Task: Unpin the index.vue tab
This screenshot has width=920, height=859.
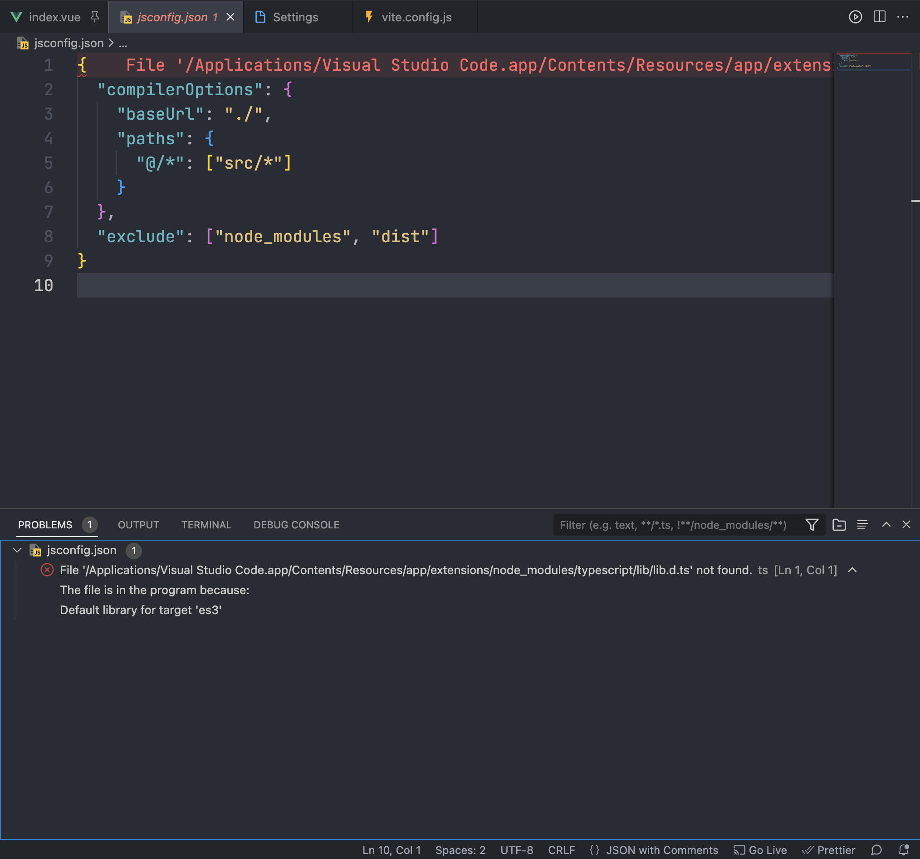Action: click(x=95, y=17)
